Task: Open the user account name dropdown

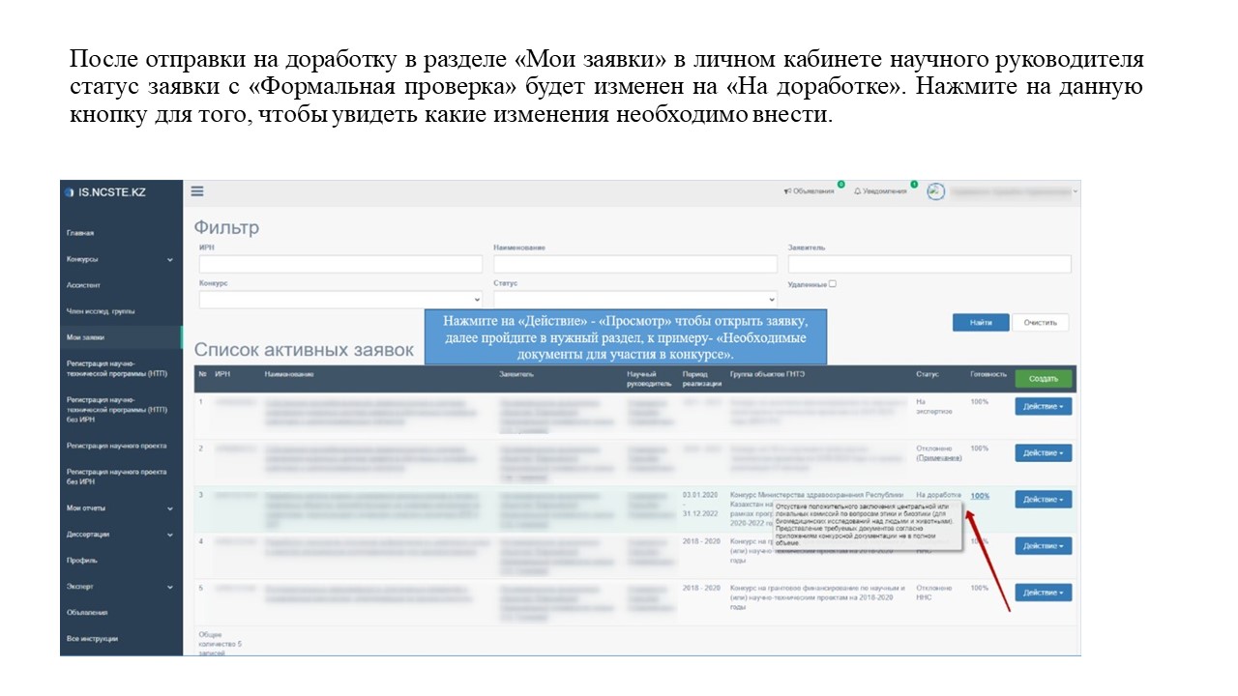Action: (1014, 191)
